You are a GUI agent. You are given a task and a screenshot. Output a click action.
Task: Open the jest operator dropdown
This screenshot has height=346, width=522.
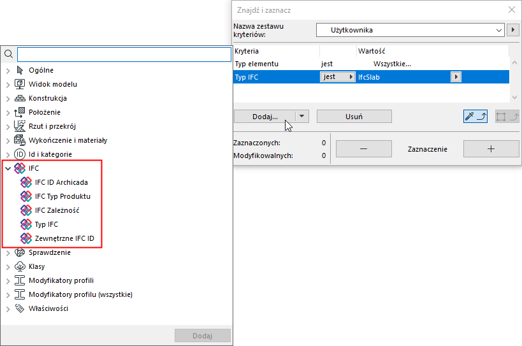coord(338,77)
